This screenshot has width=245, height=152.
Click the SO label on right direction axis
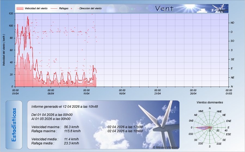[x=232, y=41]
